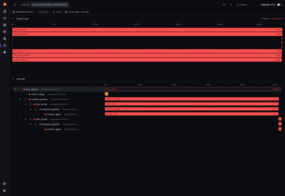Select the resilient_pipeline span row in the tree

[x=53, y=99]
